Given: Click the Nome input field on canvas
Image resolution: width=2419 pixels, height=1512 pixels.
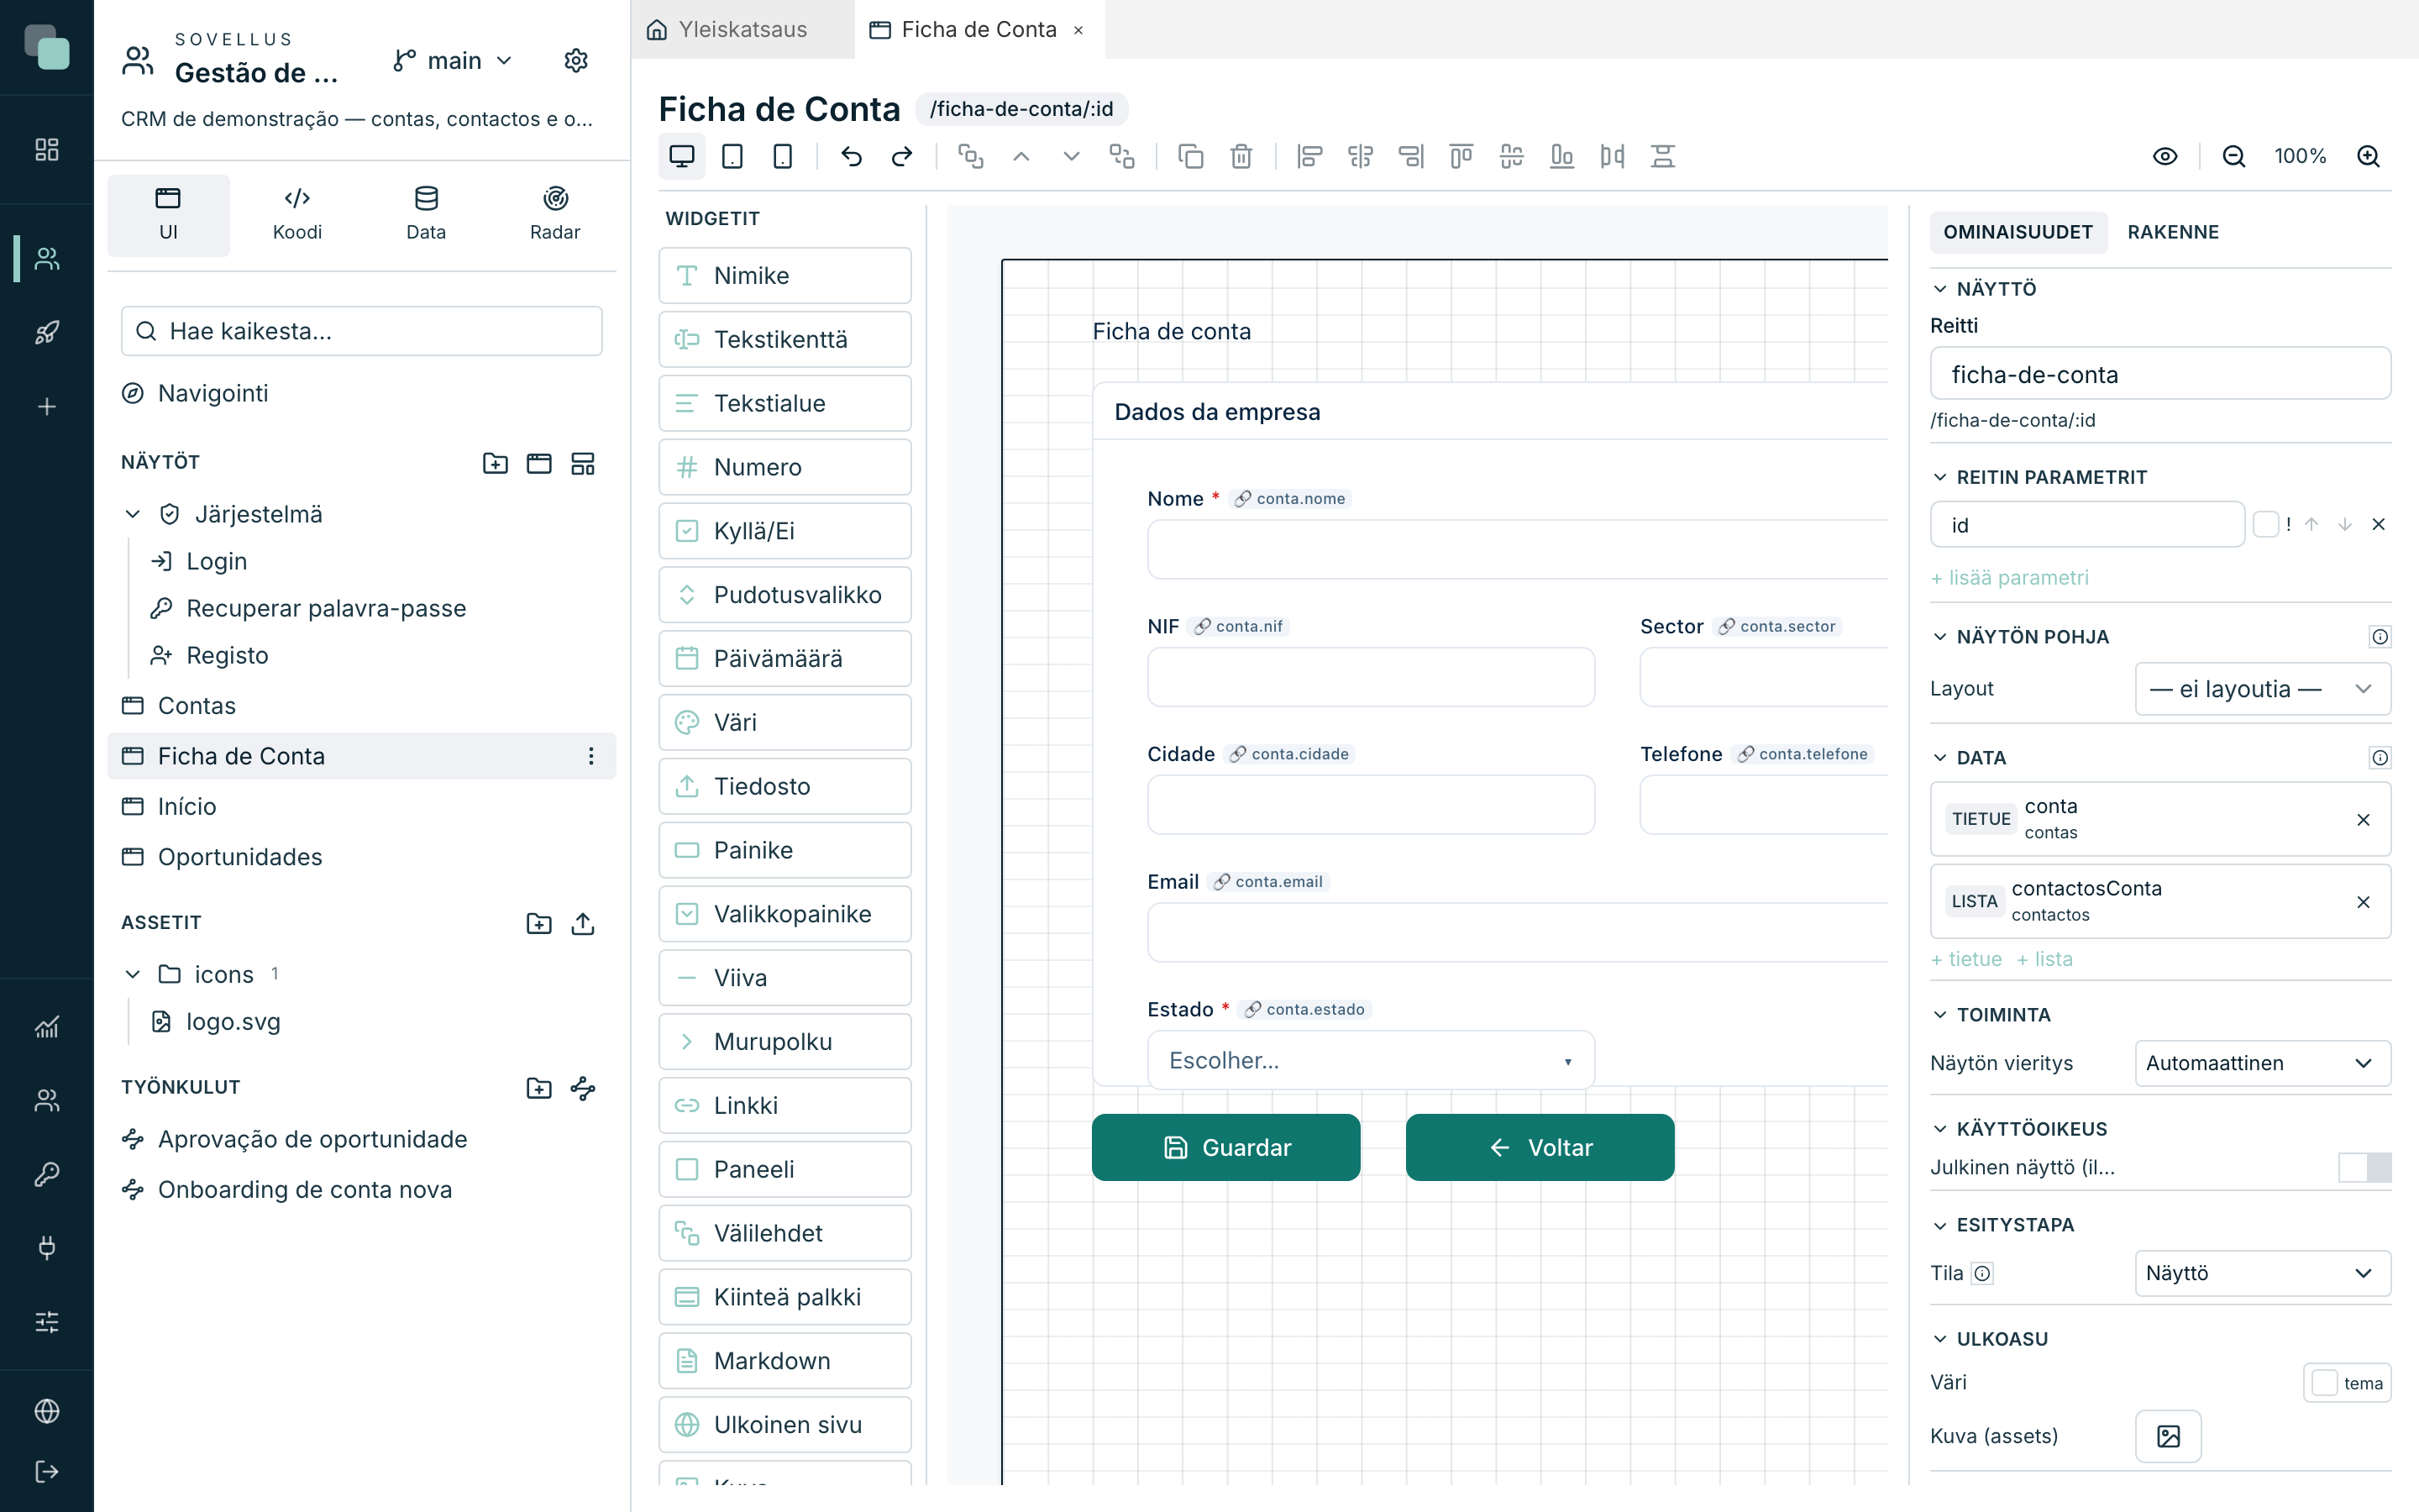Looking at the screenshot, I should coord(1518,549).
